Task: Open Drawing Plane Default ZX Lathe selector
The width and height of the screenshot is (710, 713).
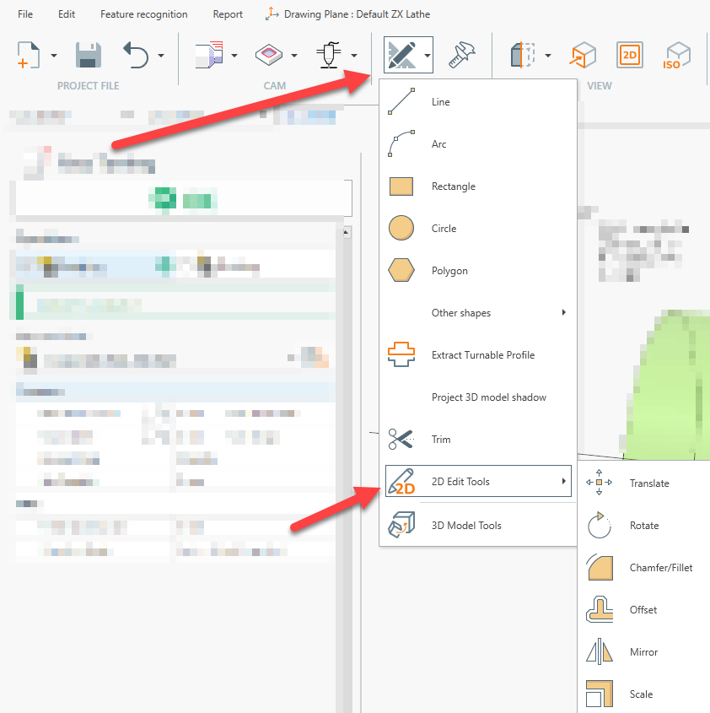Action: (347, 14)
